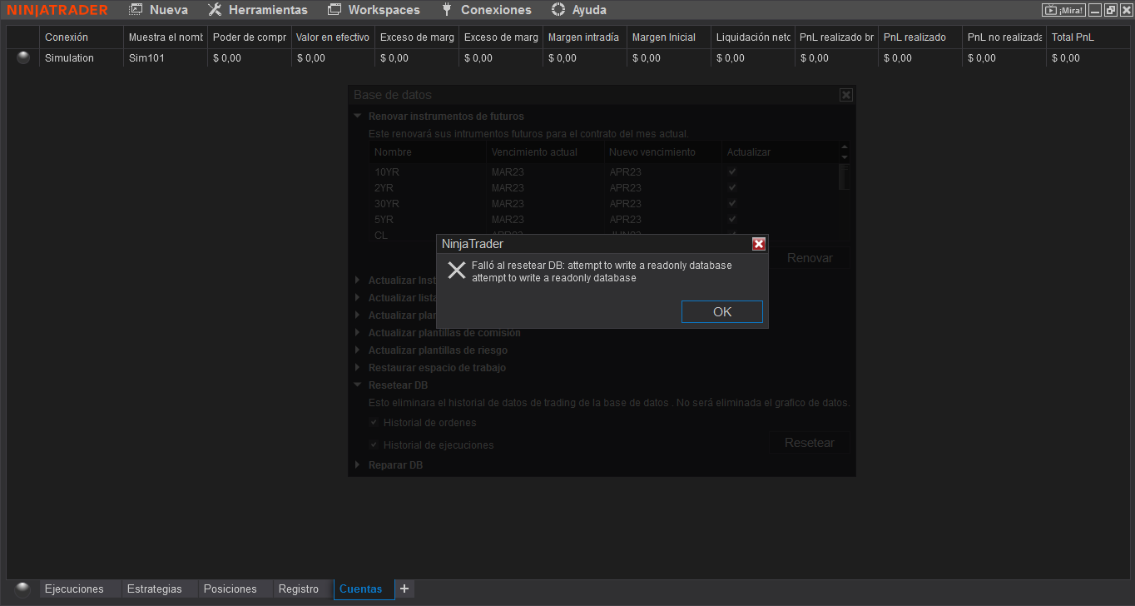Confirm the error with OK

tap(722, 311)
